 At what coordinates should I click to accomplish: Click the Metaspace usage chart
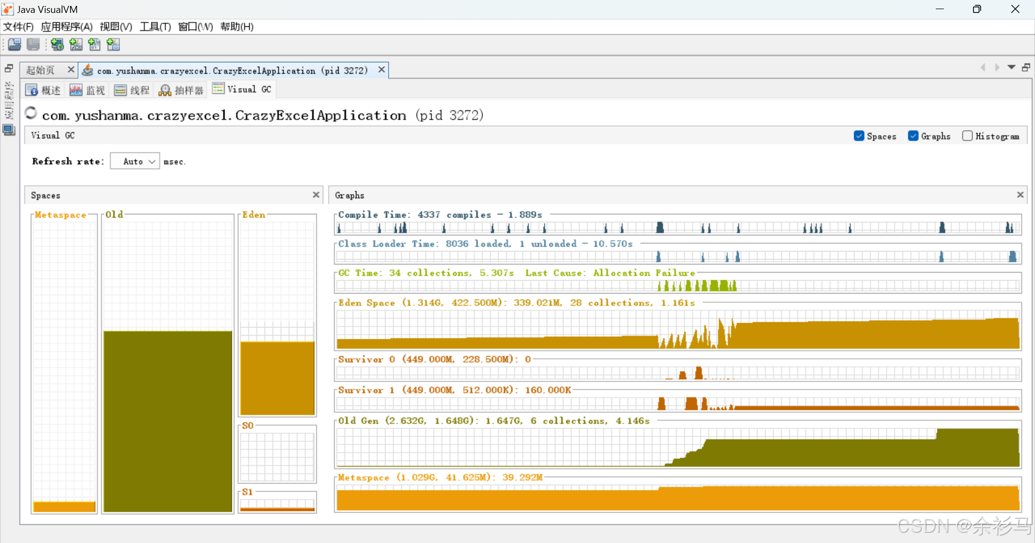coord(678,497)
